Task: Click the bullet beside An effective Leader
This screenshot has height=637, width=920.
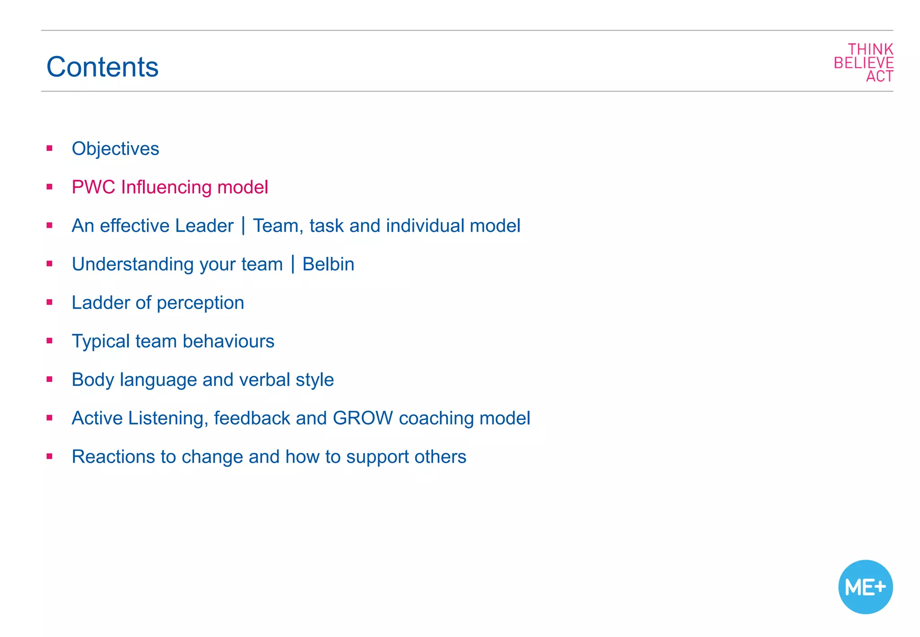Action: coord(49,226)
